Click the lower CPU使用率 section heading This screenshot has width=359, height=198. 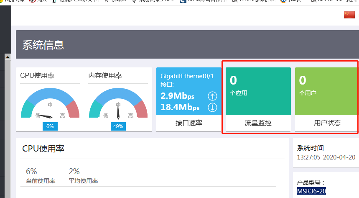coord(43,149)
